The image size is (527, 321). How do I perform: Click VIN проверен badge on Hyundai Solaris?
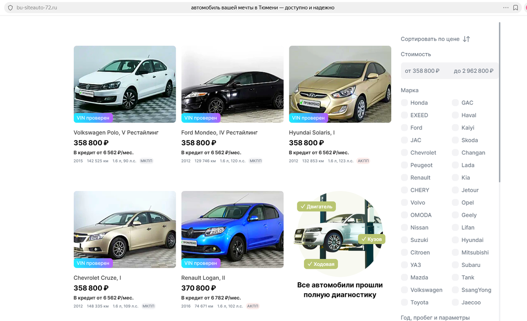click(309, 118)
